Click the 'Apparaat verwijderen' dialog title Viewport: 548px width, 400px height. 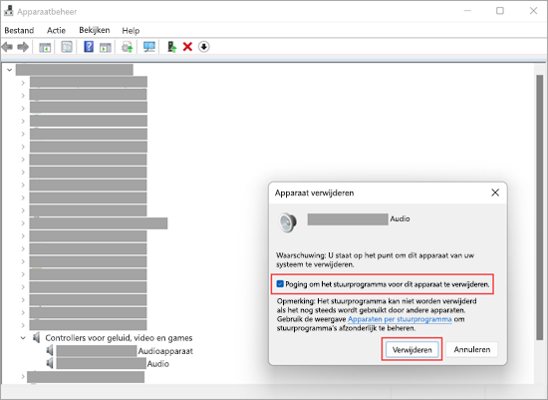[x=314, y=193]
